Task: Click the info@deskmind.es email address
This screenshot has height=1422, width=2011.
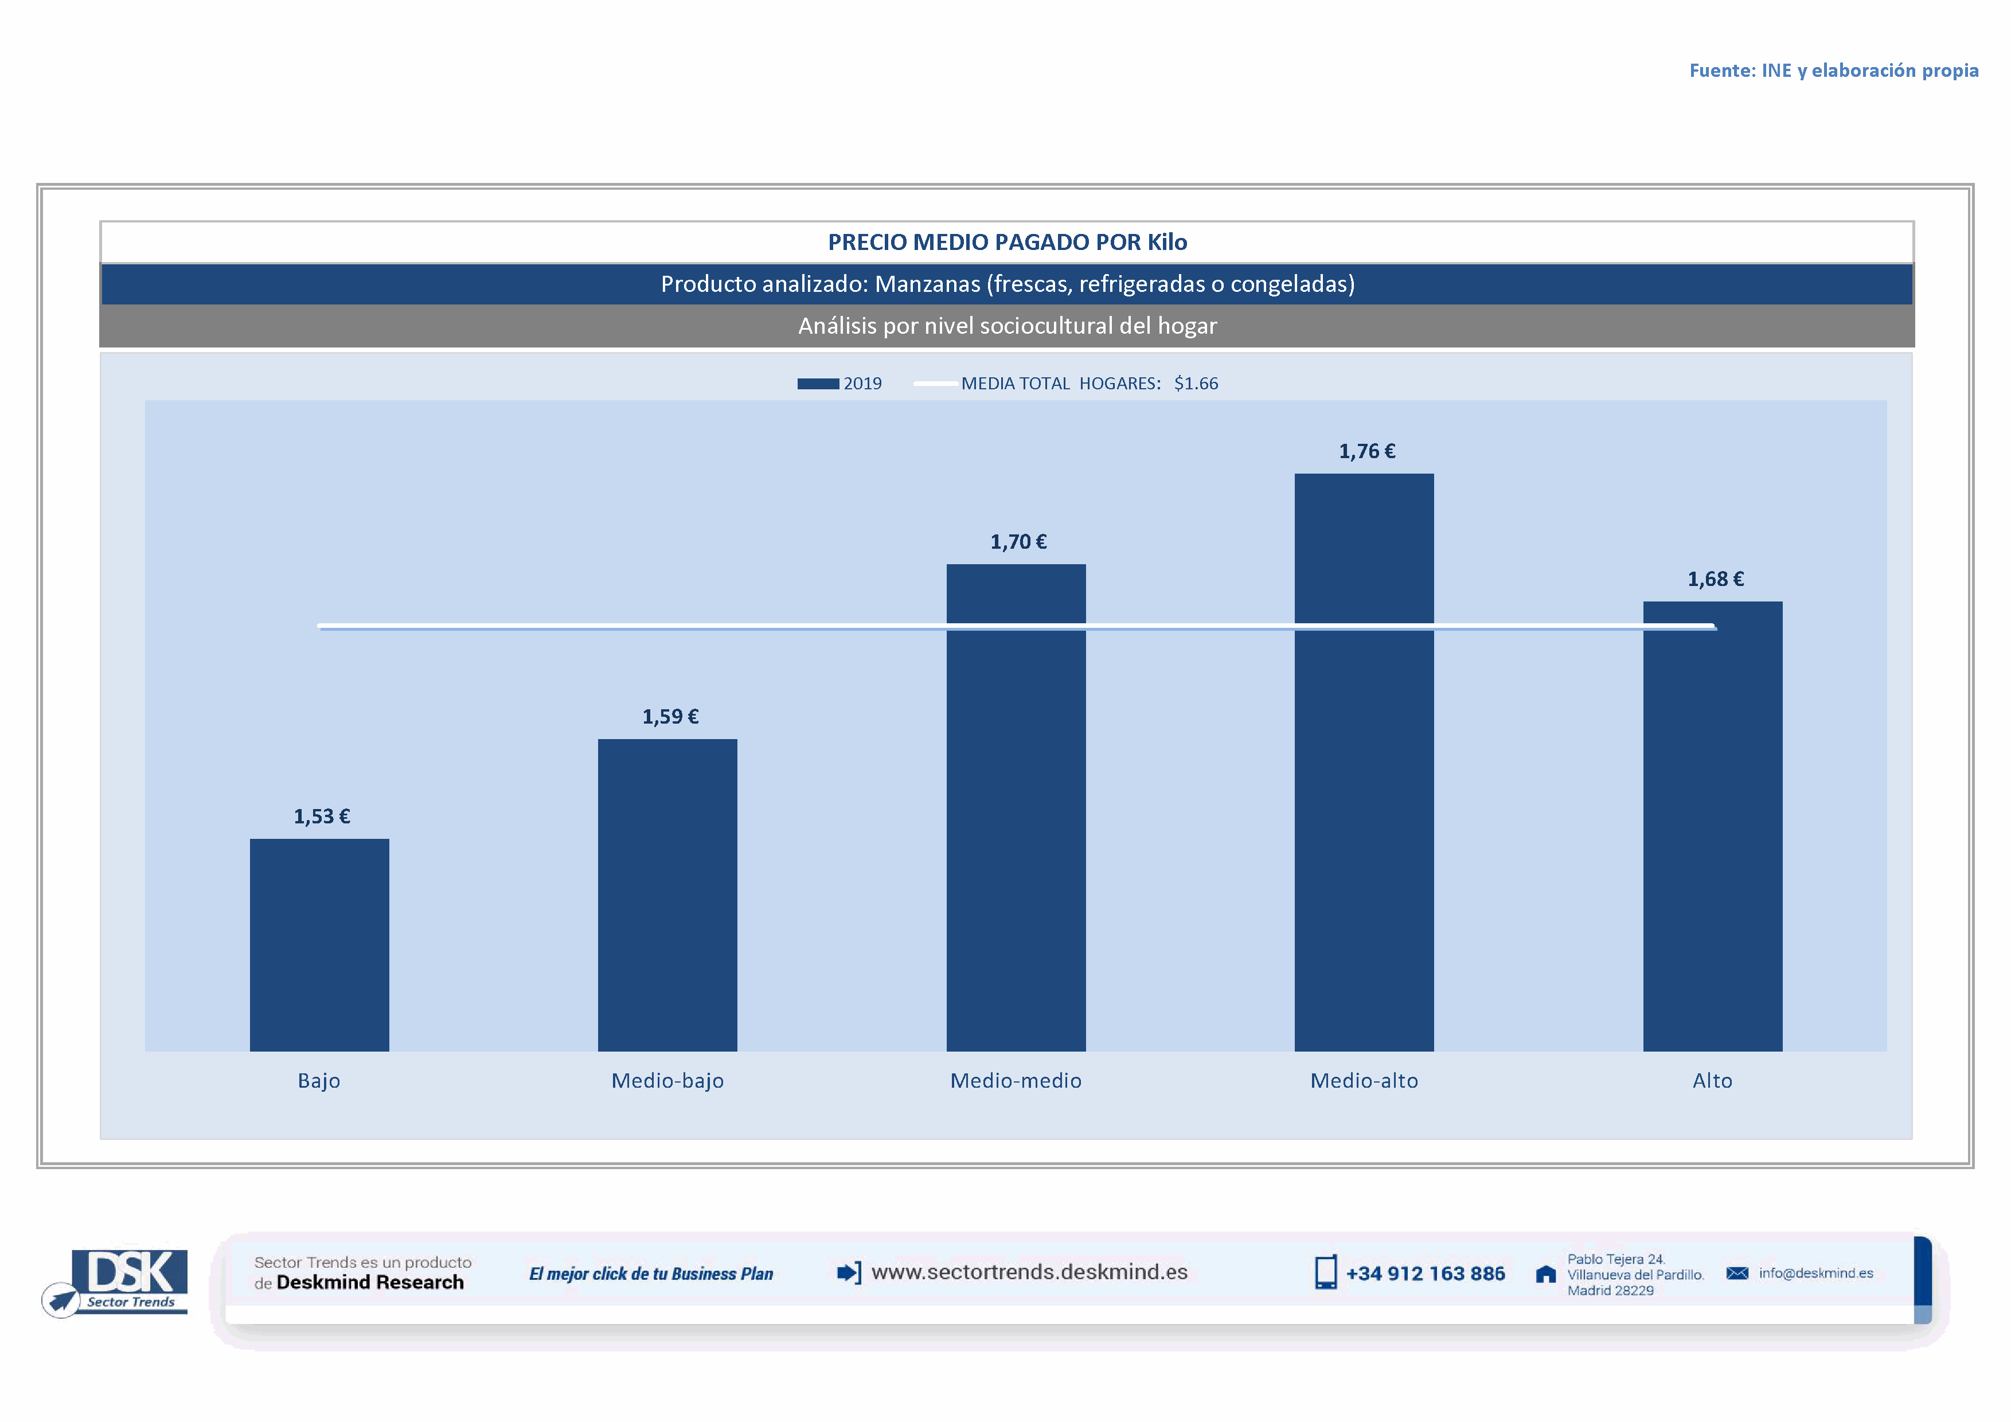Action: 1815,1273
